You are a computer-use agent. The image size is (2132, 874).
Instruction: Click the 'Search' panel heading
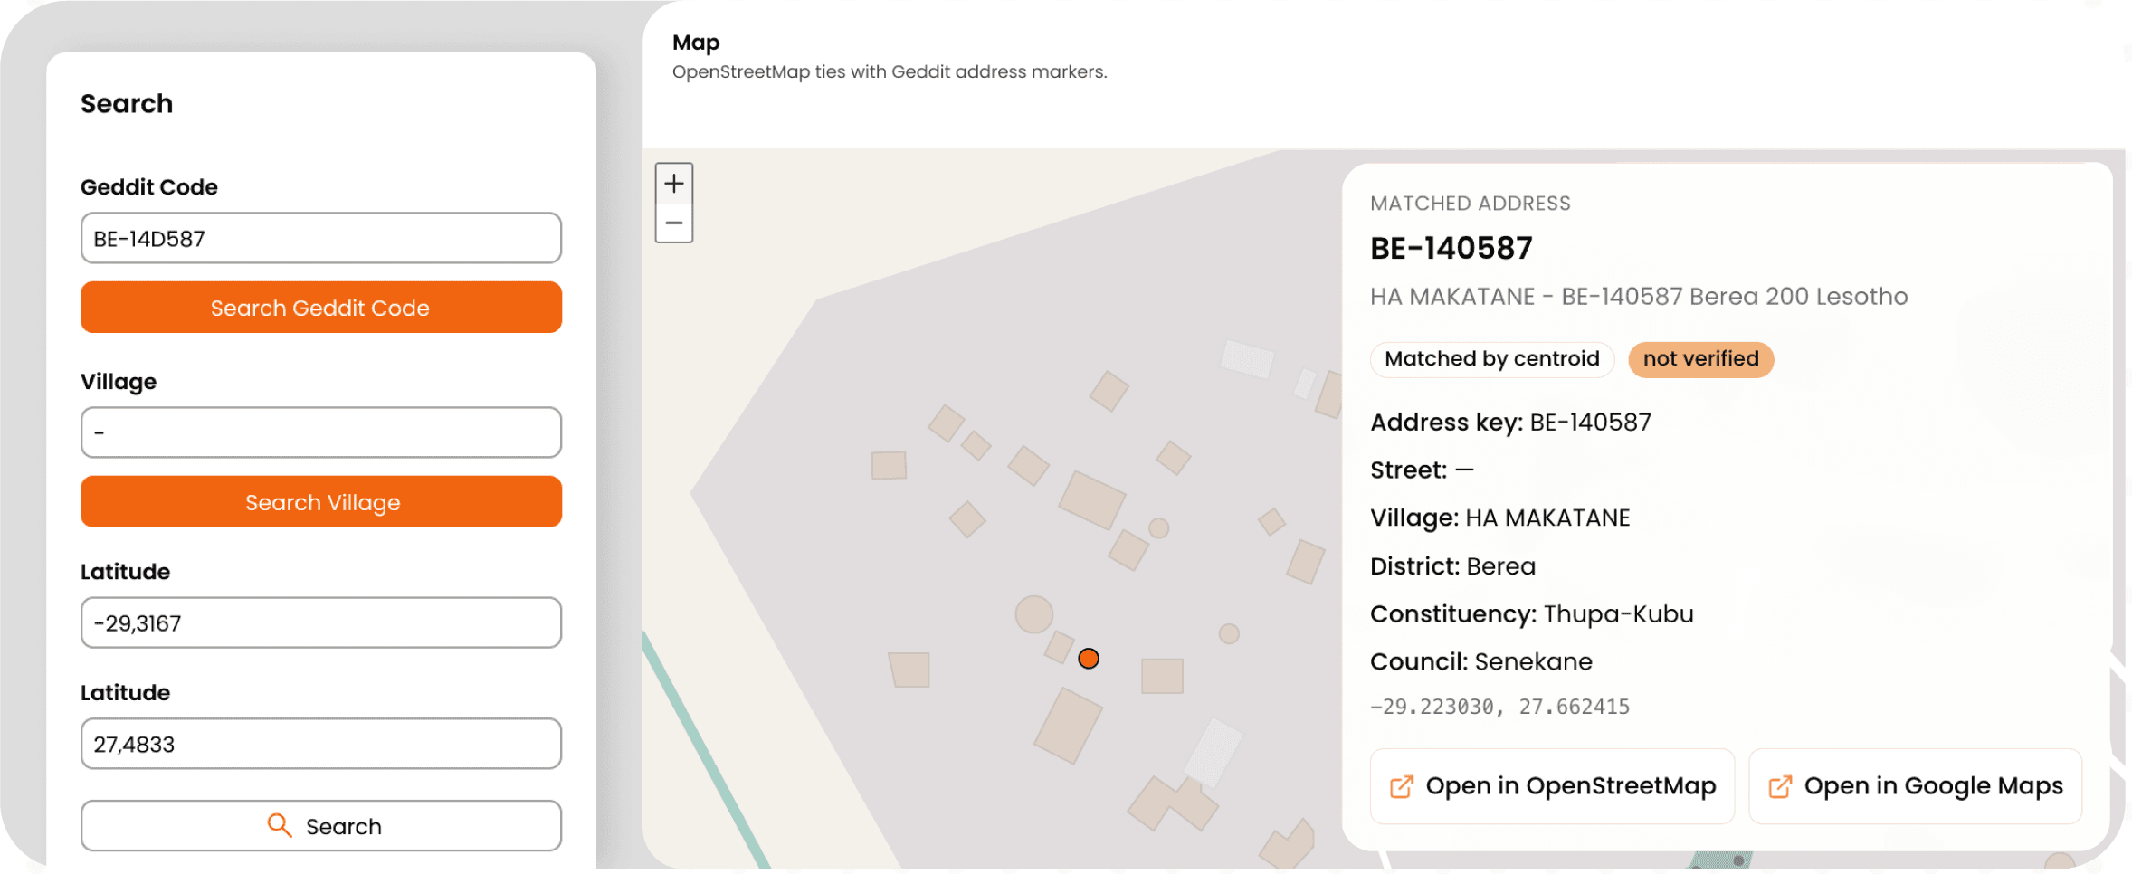point(127,103)
